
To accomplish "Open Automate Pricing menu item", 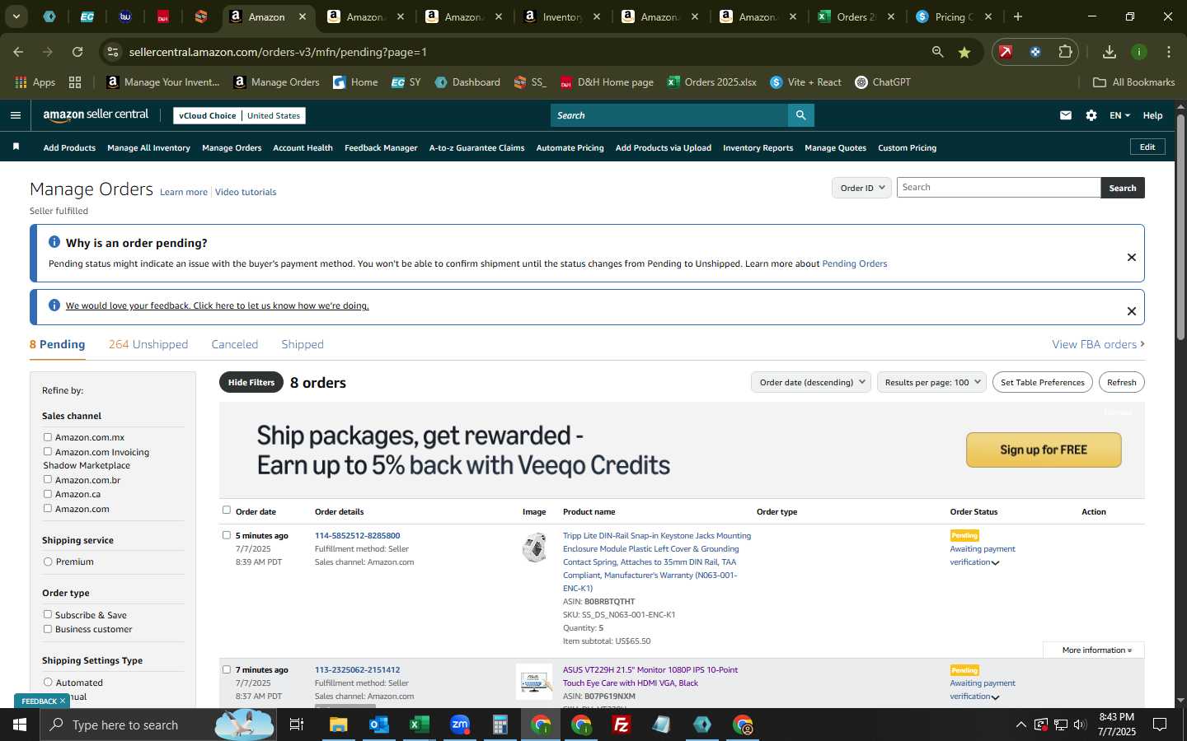I will [570, 147].
